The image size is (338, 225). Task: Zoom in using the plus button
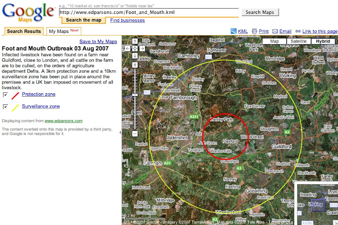tap(134, 65)
